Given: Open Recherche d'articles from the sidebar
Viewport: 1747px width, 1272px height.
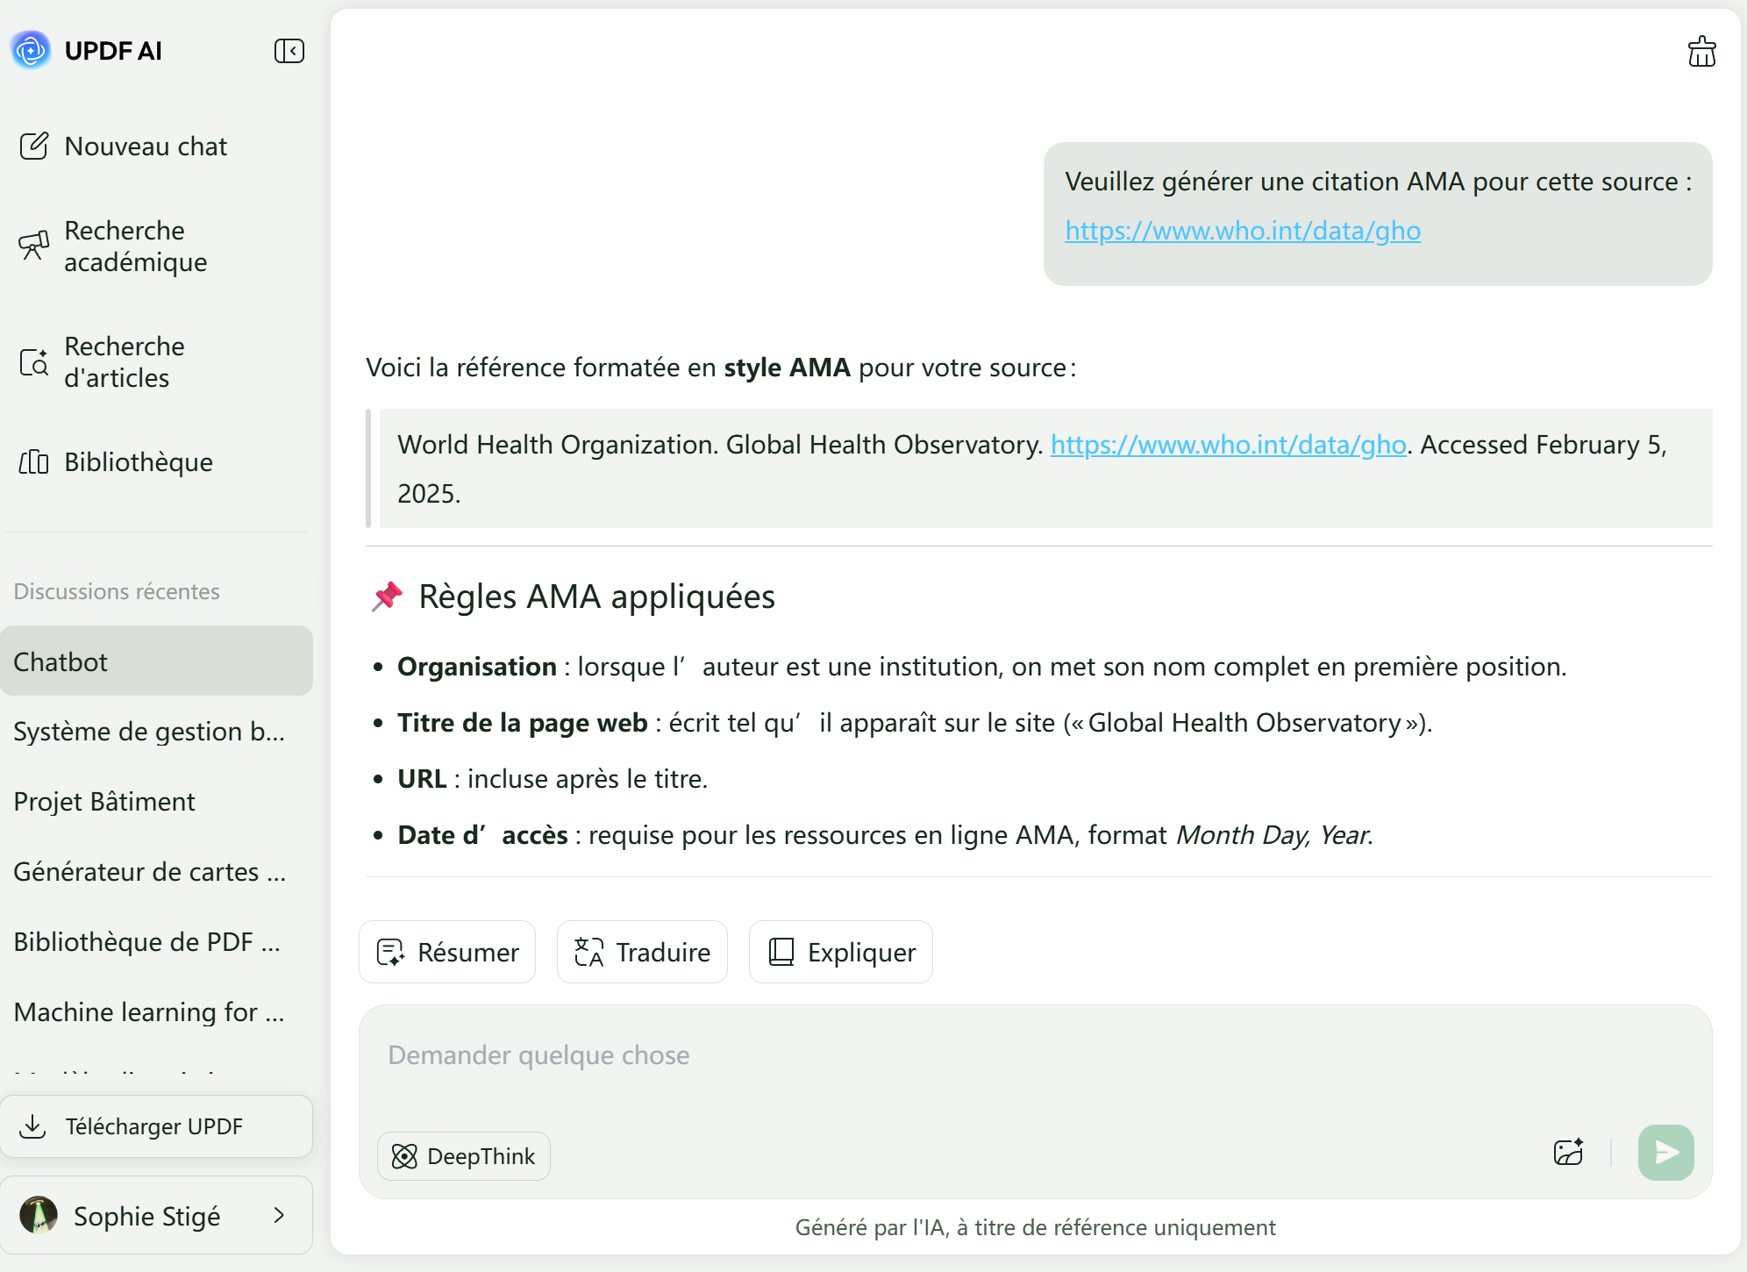Looking at the screenshot, I should click(123, 362).
